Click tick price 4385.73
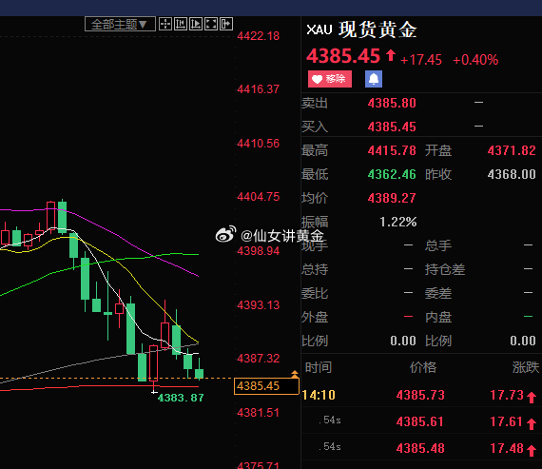 (x=420, y=395)
